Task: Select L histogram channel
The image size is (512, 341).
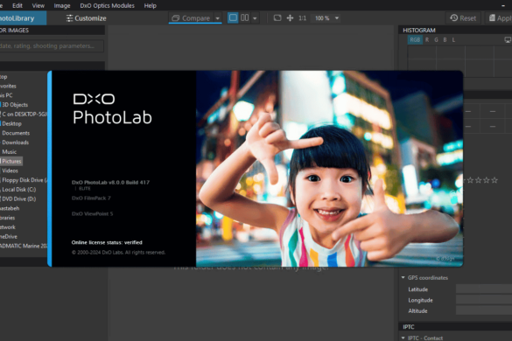Action: pyautogui.click(x=453, y=40)
